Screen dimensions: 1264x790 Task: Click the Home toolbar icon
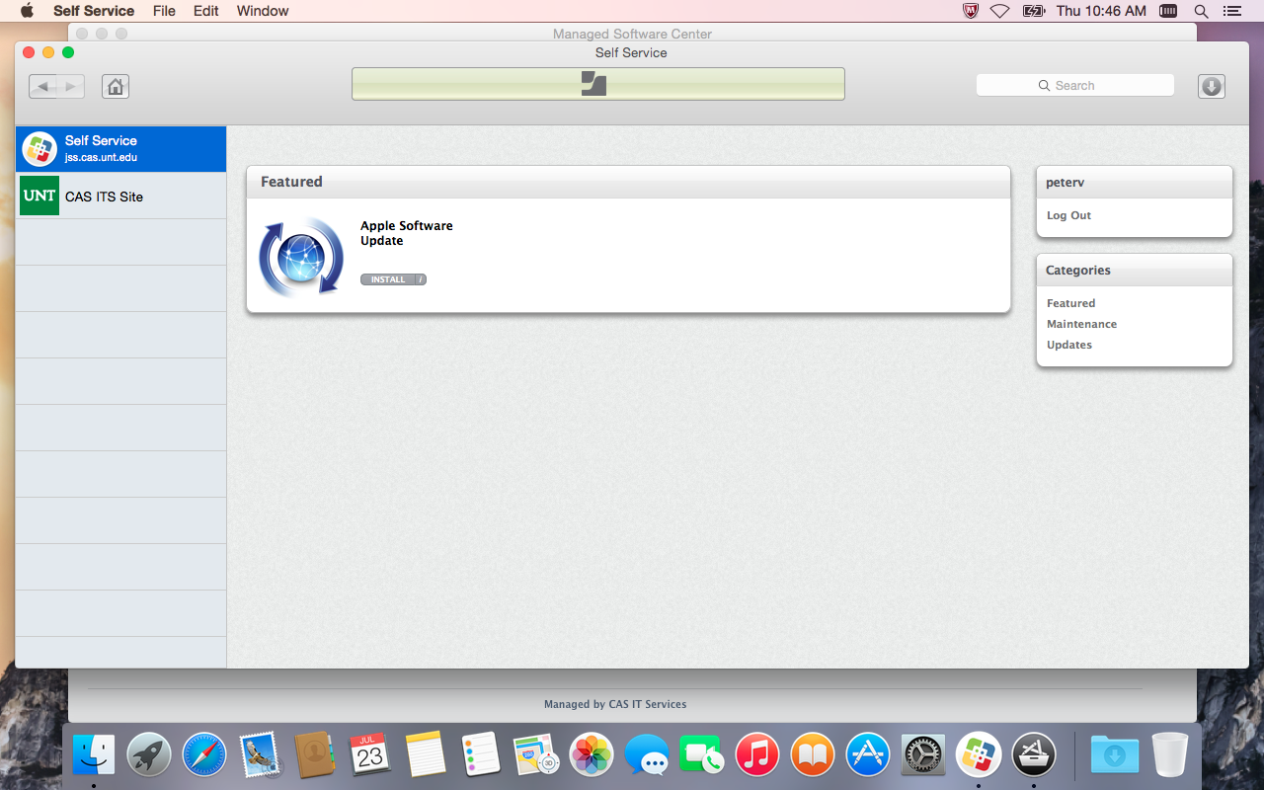coord(116,86)
